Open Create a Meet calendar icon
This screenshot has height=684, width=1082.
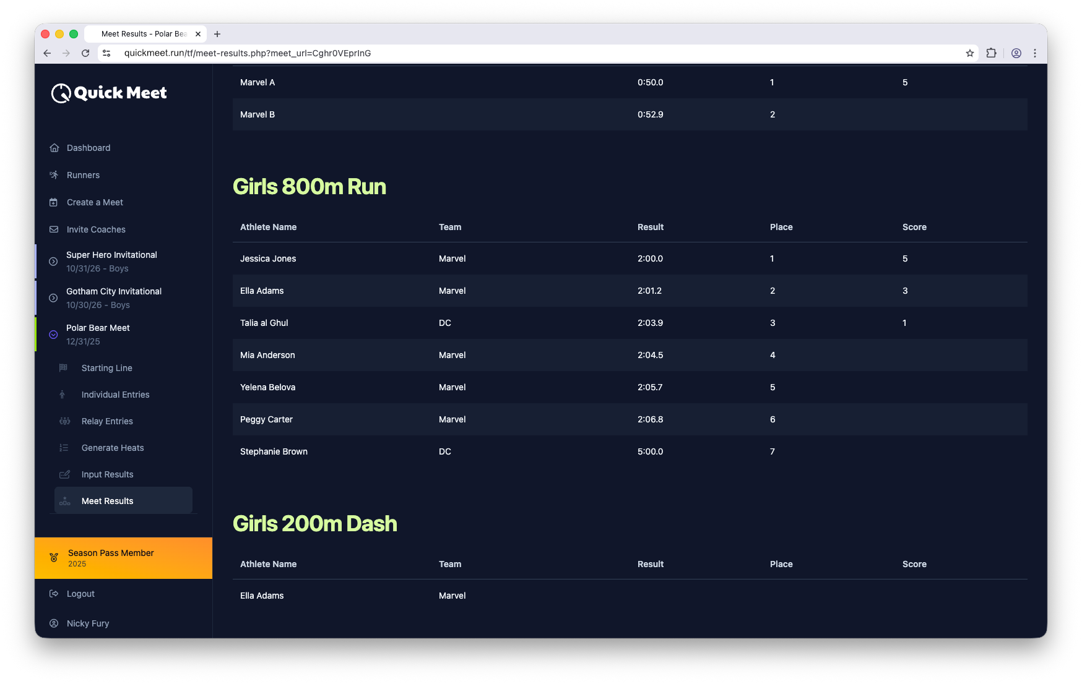(x=54, y=202)
